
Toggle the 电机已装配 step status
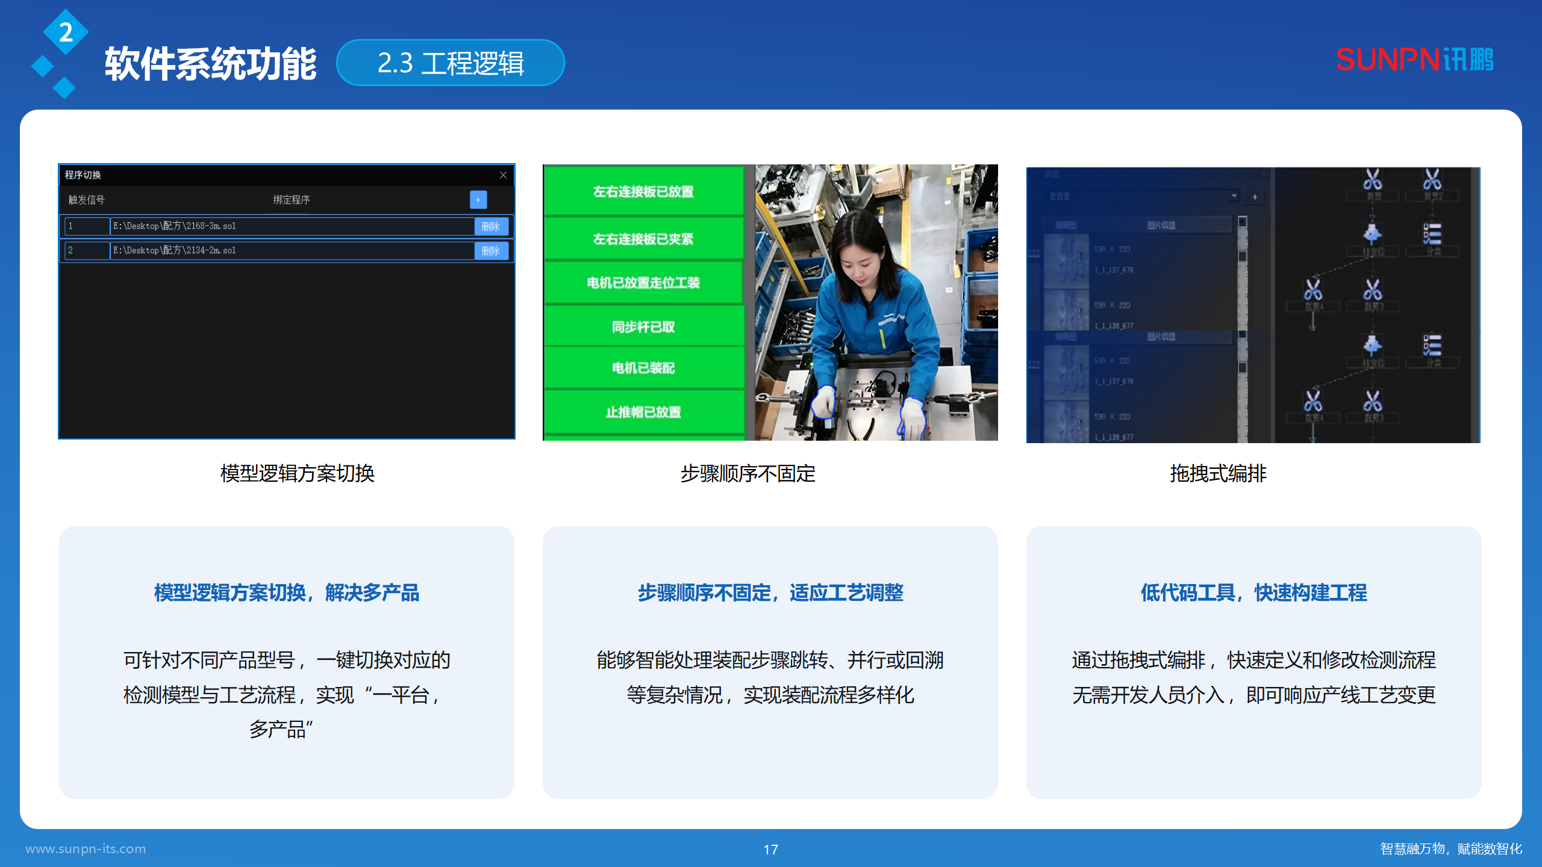(x=644, y=368)
